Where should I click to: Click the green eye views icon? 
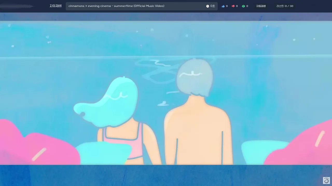(243, 6)
